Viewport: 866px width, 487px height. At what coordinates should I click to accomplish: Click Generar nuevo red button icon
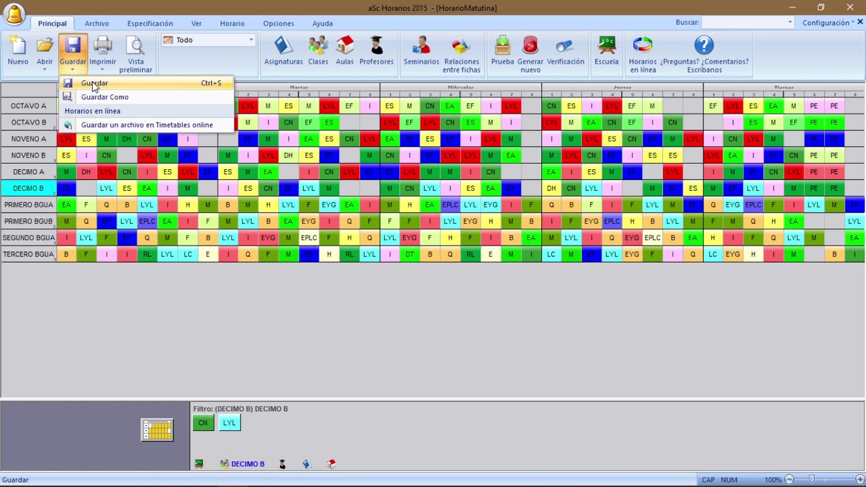pos(530,46)
